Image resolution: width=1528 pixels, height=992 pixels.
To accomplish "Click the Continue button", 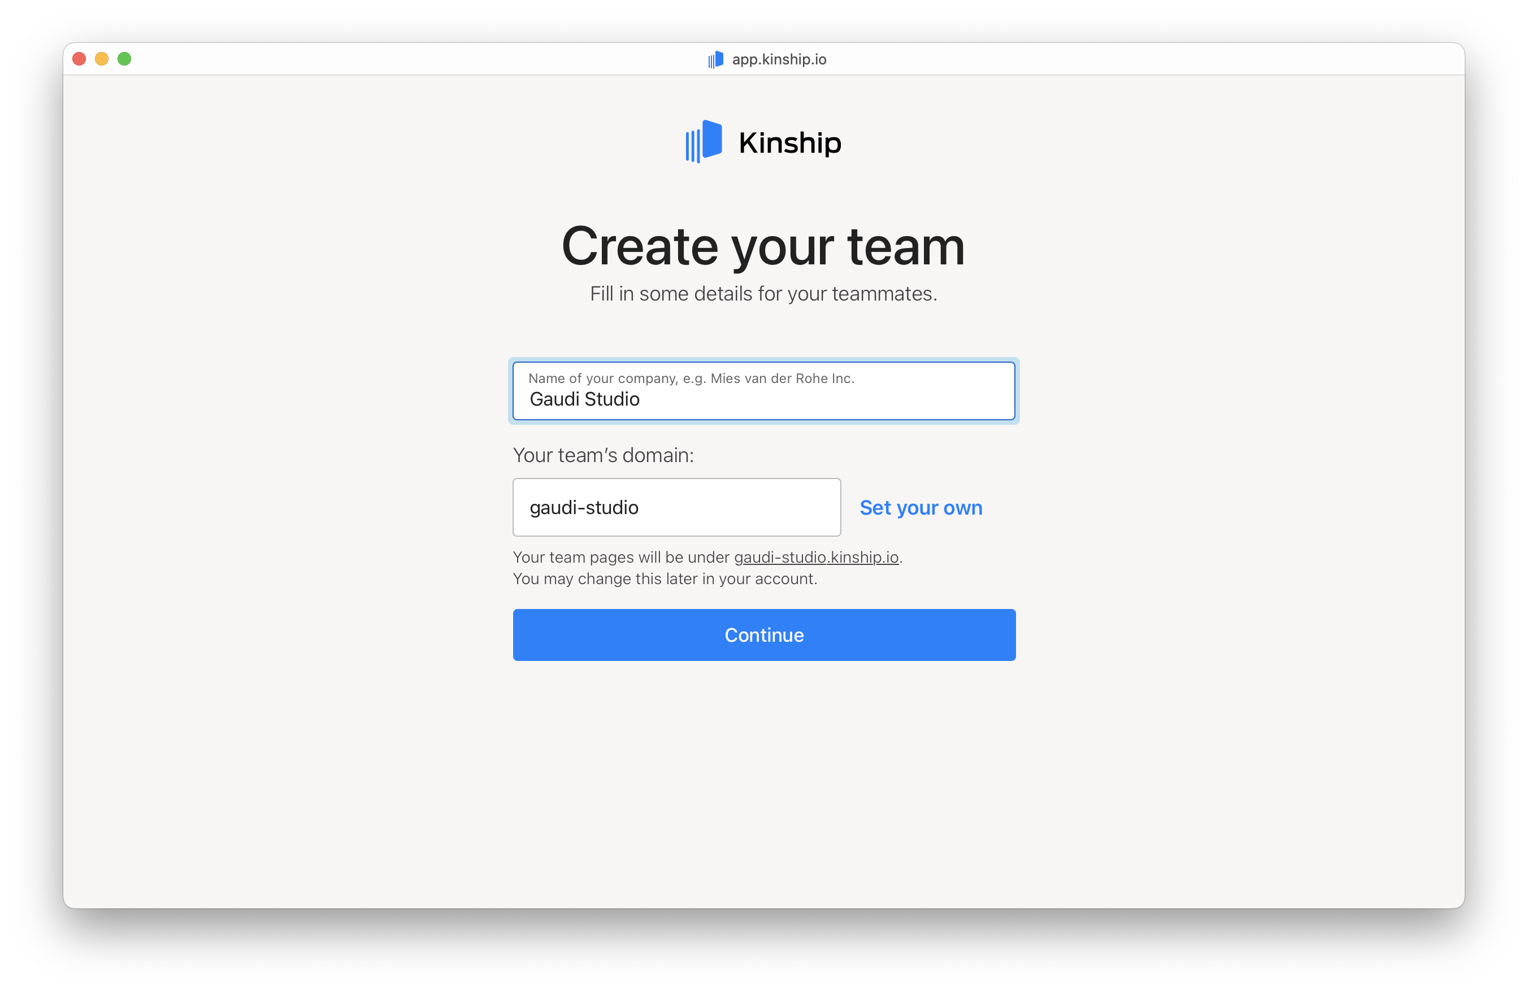I will tap(764, 634).
